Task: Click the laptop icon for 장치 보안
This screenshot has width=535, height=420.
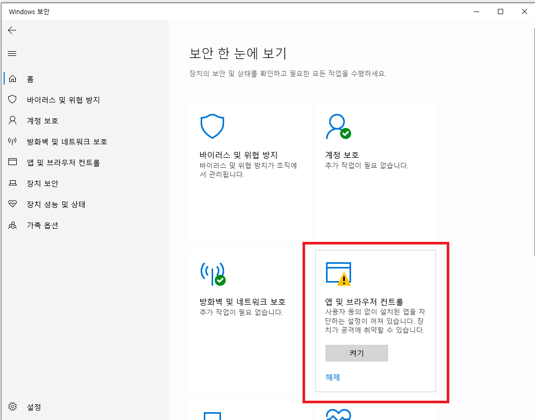Action: [x=13, y=183]
